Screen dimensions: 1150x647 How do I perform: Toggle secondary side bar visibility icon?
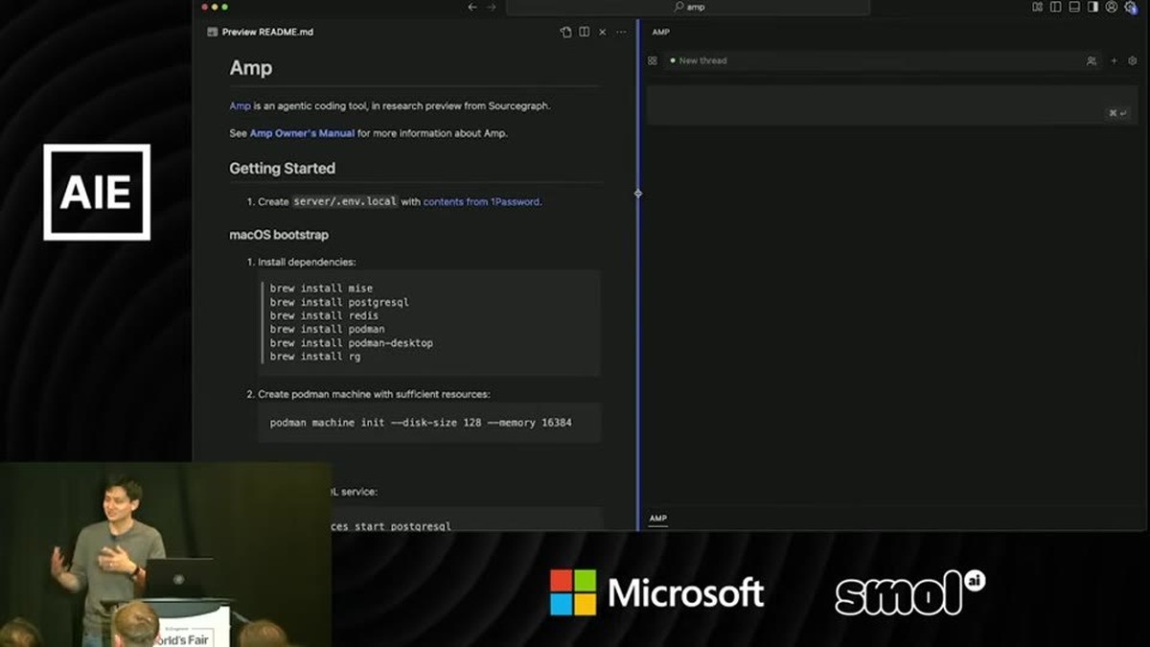click(1092, 7)
